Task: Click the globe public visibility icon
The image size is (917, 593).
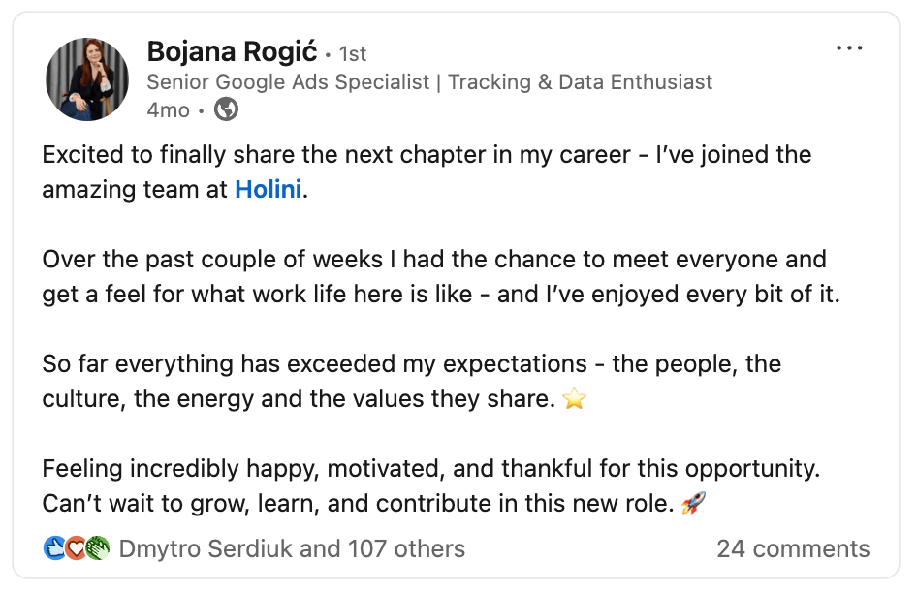Action: (x=226, y=110)
